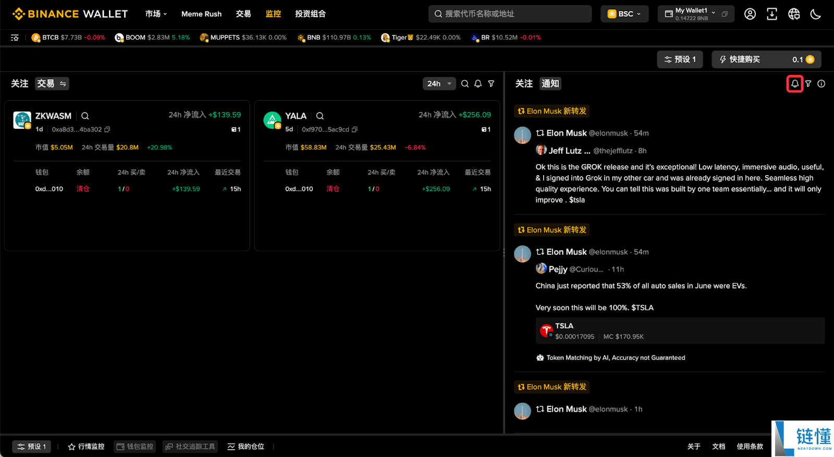Click the token search input field
Image resolution: width=834 pixels, height=457 pixels.
coord(510,14)
